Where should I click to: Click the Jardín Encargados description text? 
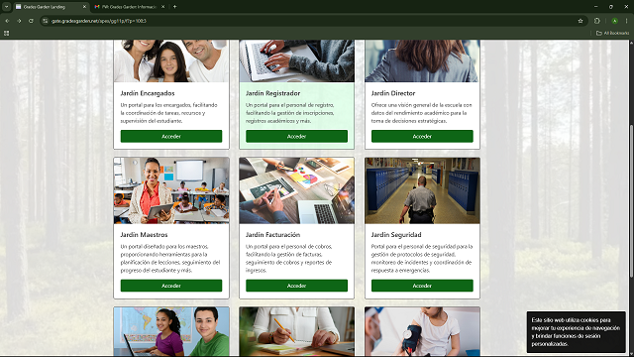pyautogui.click(x=169, y=113)
